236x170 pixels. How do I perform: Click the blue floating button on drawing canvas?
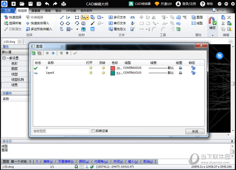[219, 56]
